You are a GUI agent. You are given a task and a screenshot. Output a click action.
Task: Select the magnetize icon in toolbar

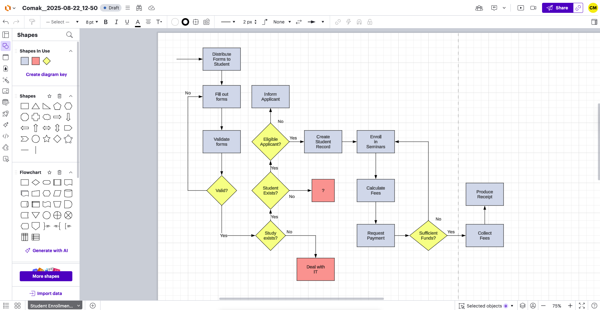coord(359,22)
